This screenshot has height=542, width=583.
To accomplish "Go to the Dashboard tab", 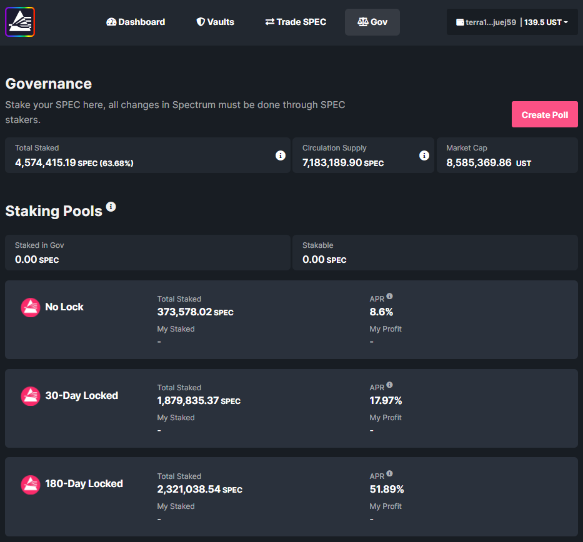I will 136,22.
